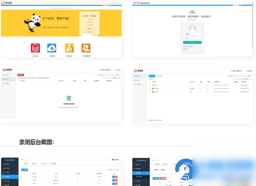
Task: Click the blue pencil edit icon on first policy row
Action: click(x=113, y=177)
